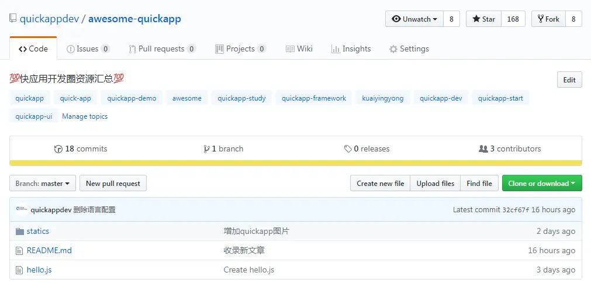
Task: Open the Settings tab
Action: point(409,49)
